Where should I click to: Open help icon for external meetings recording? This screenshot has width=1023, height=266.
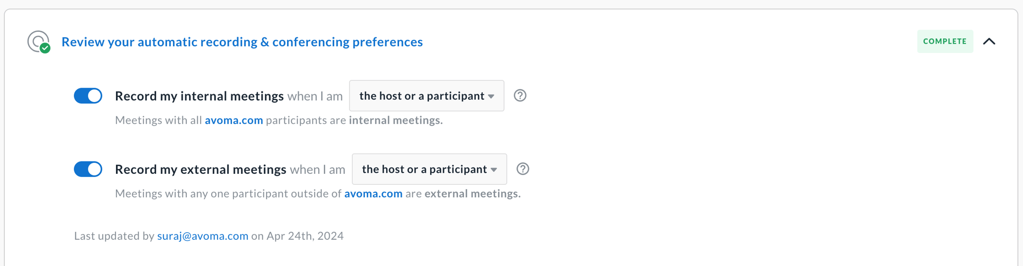coord(522,169)
